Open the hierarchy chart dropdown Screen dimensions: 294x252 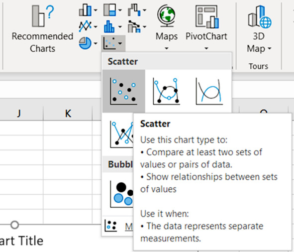click(112, 10)
